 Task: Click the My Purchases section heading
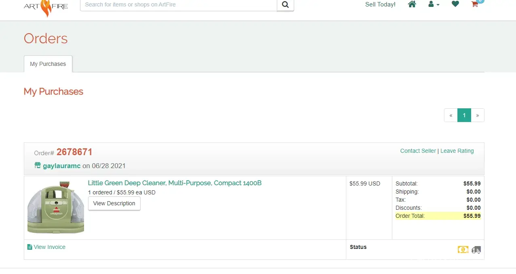(53, 92)
